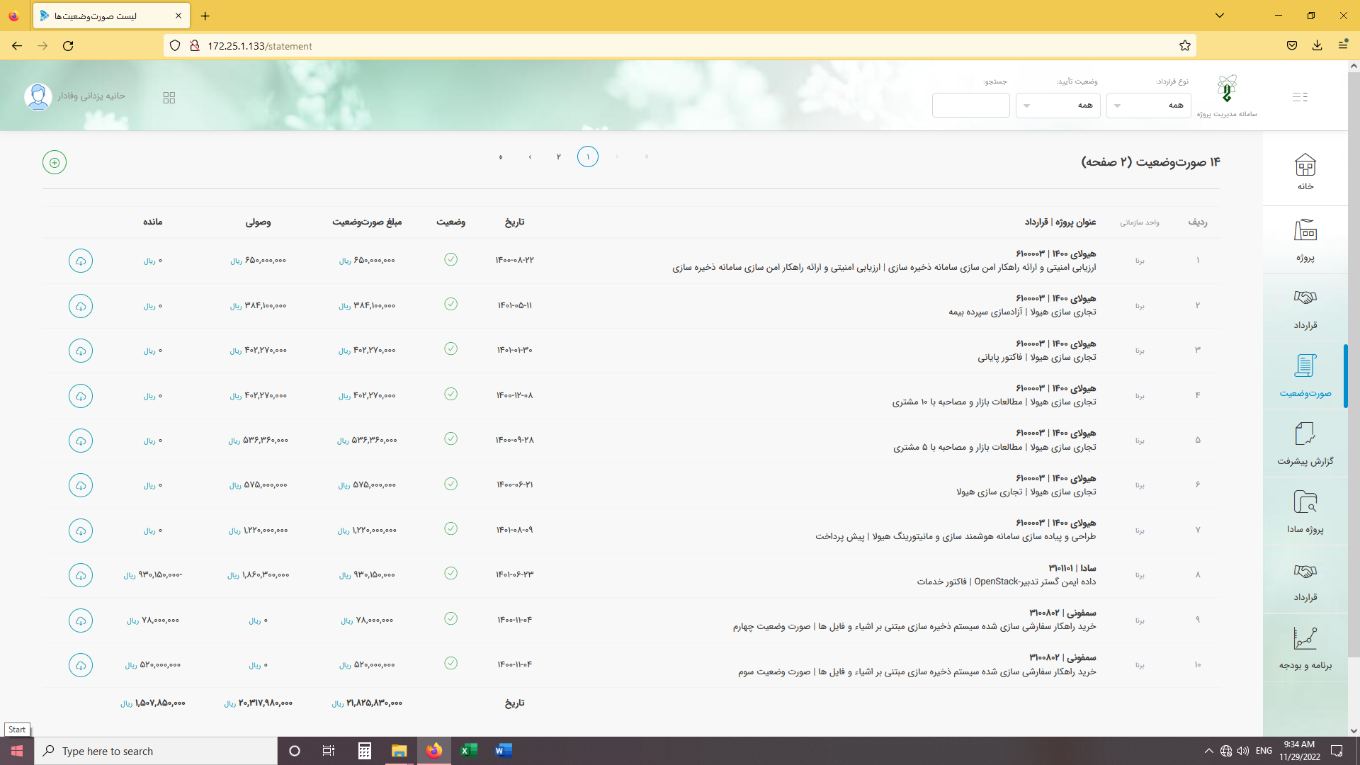Click status checkmark in row 5
The width and height of the screenshot is (1360, 765).
coord(450,438)
